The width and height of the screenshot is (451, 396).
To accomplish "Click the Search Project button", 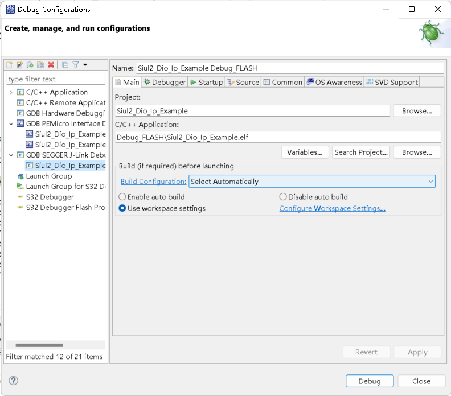I will (361, 152).
